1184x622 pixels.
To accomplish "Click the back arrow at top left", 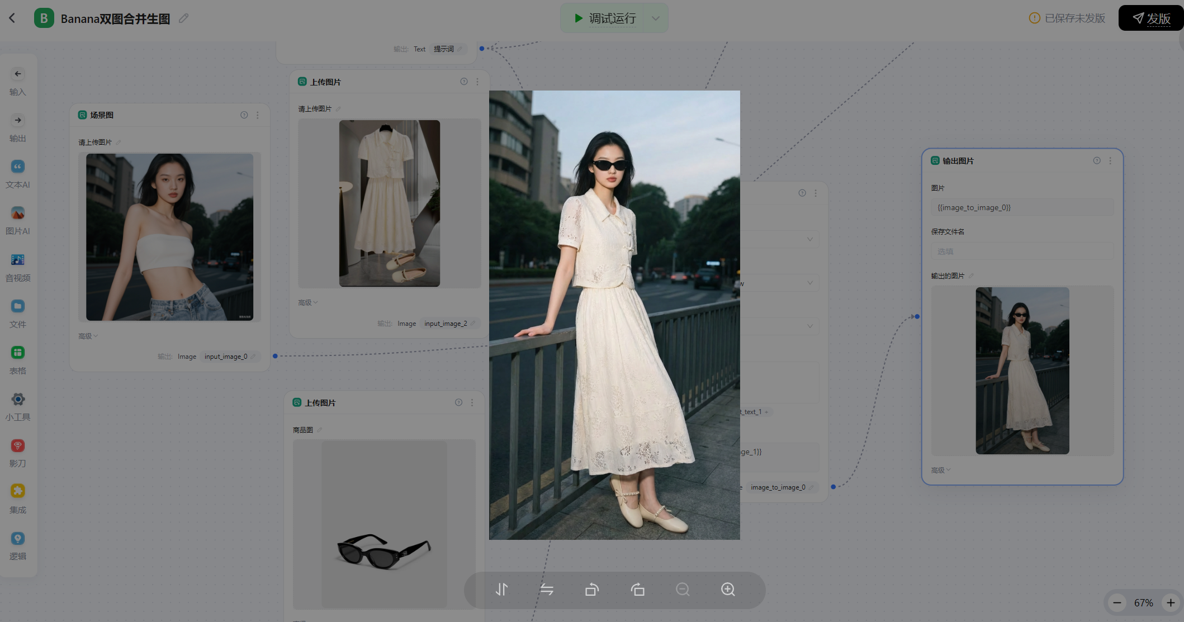I will click(x=12, y=18).
